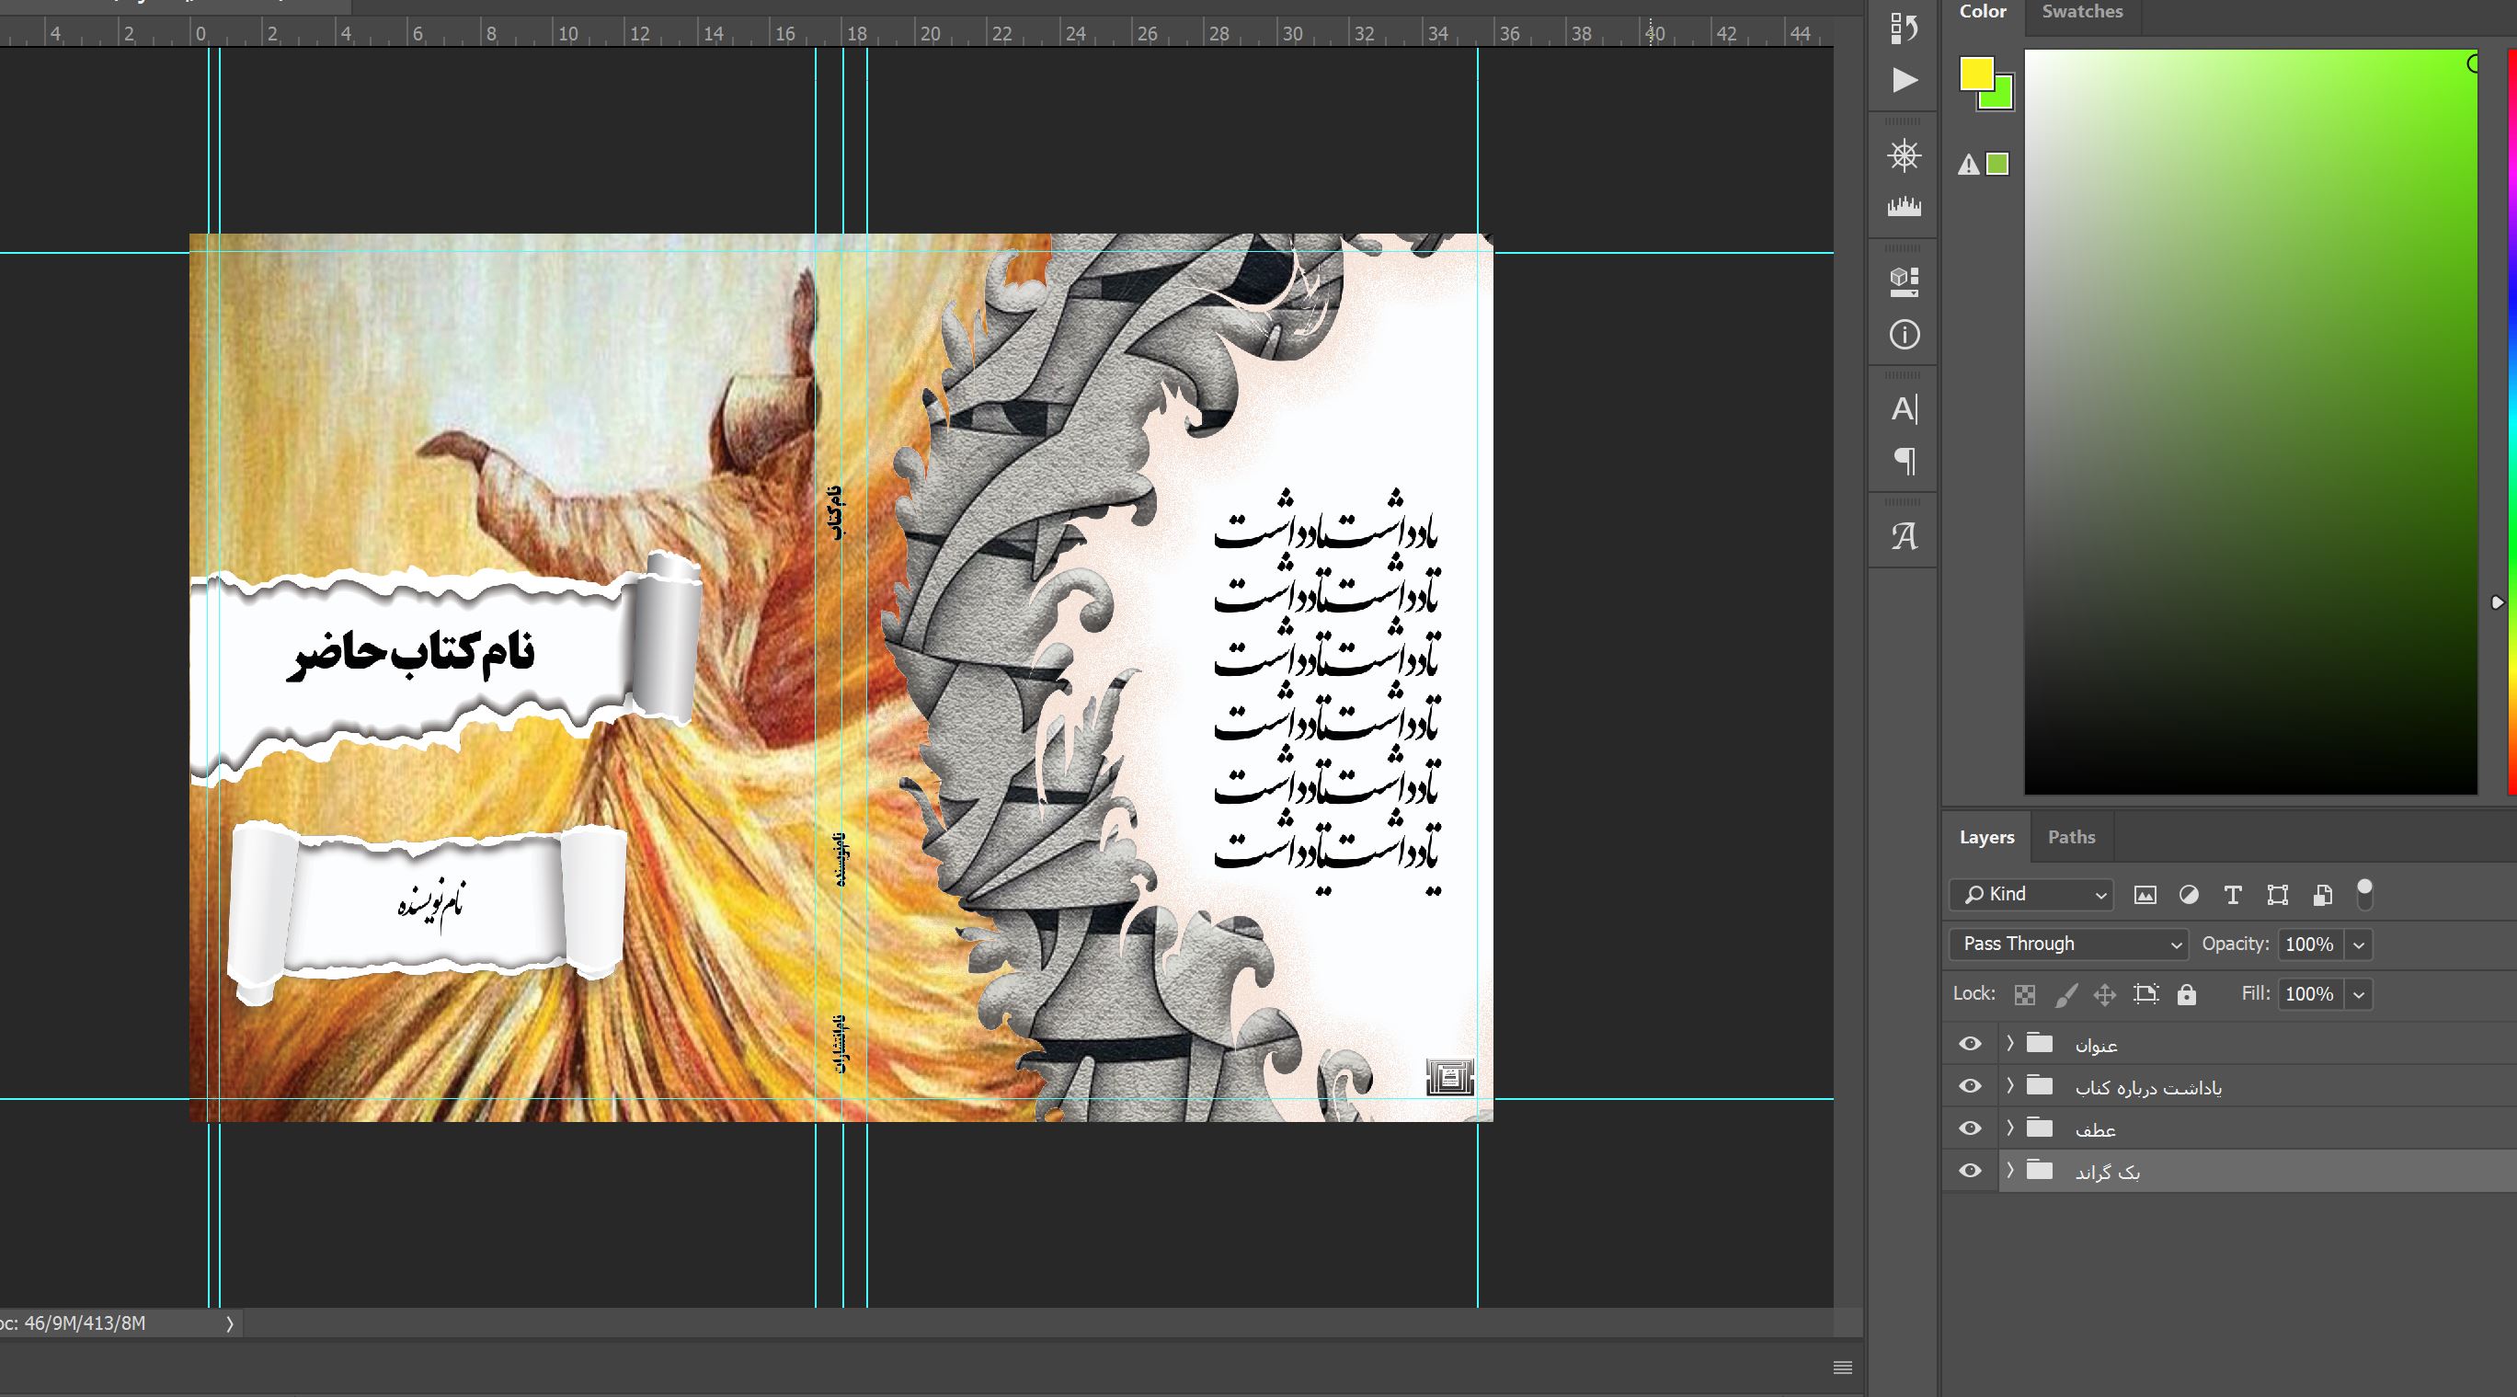
Task: Open the Info panel icon
Action: (x=1904, y=335)
